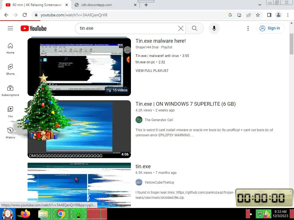
Task: Go back with browser back arrow
Action: tap(6, 15)
